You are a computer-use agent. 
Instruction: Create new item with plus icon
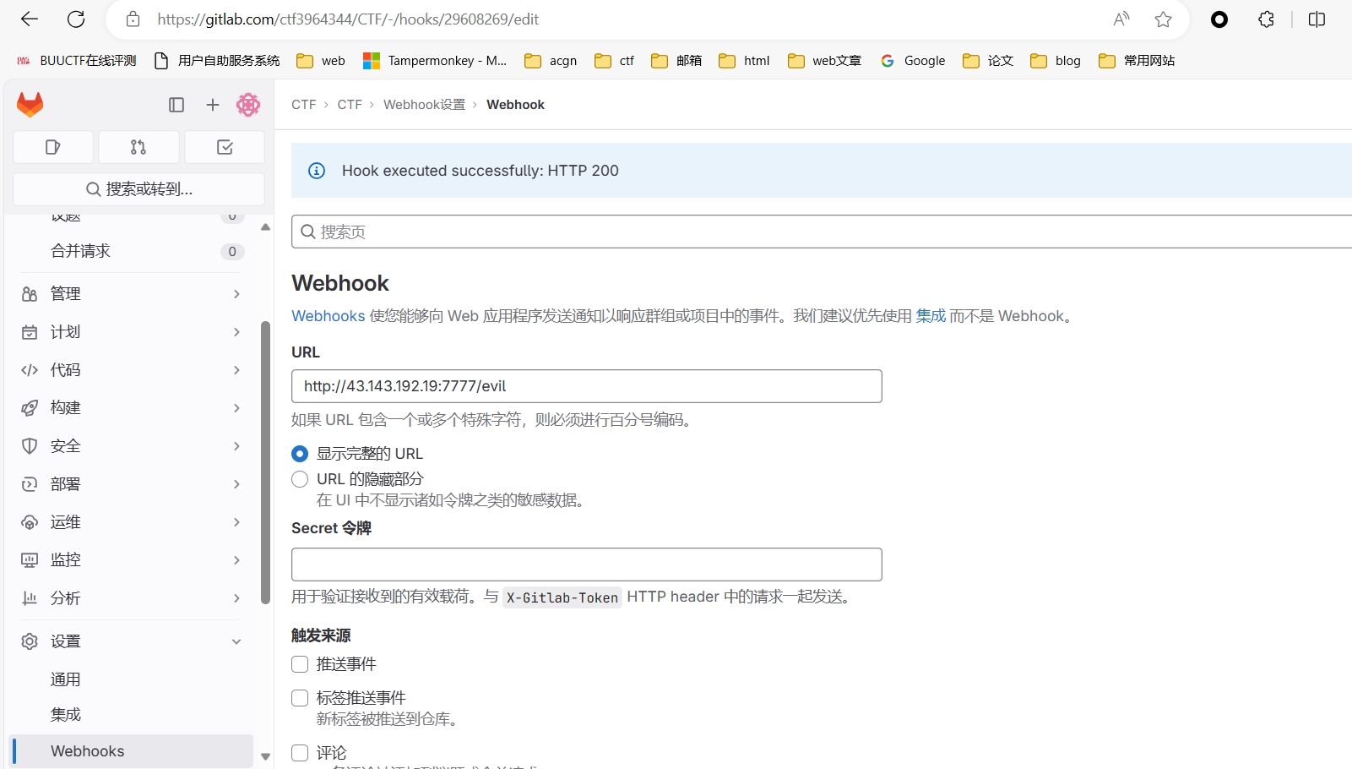[x=213, y=105]
